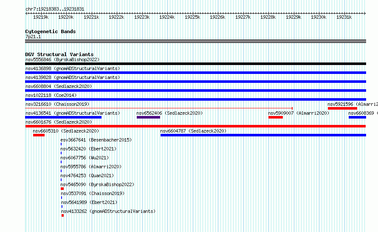Click the 19224k ruler mark
This screenshot has width=378, height=232.
click(167, 17)
